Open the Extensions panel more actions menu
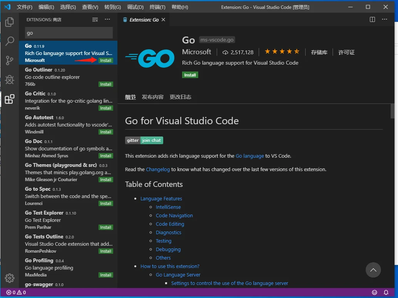The width and height of the screenshot is (398, 298). point(107,19)
